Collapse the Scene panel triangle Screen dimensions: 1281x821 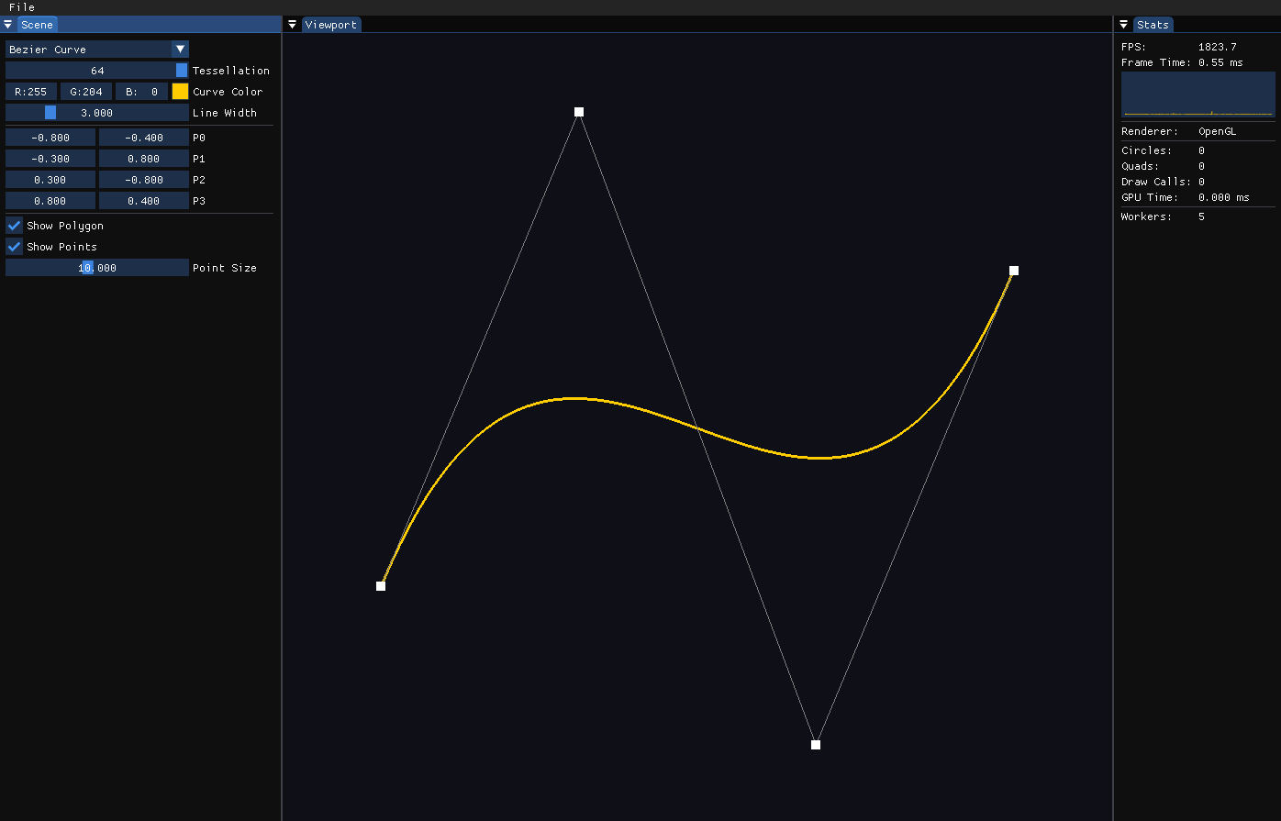(x=8, y=25)
